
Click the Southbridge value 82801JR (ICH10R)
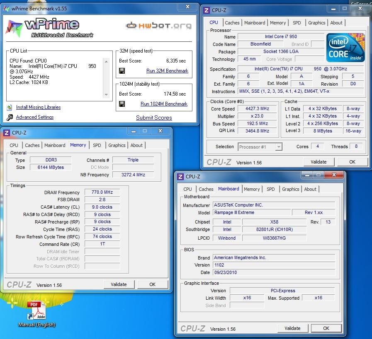[x=274, y=229]
